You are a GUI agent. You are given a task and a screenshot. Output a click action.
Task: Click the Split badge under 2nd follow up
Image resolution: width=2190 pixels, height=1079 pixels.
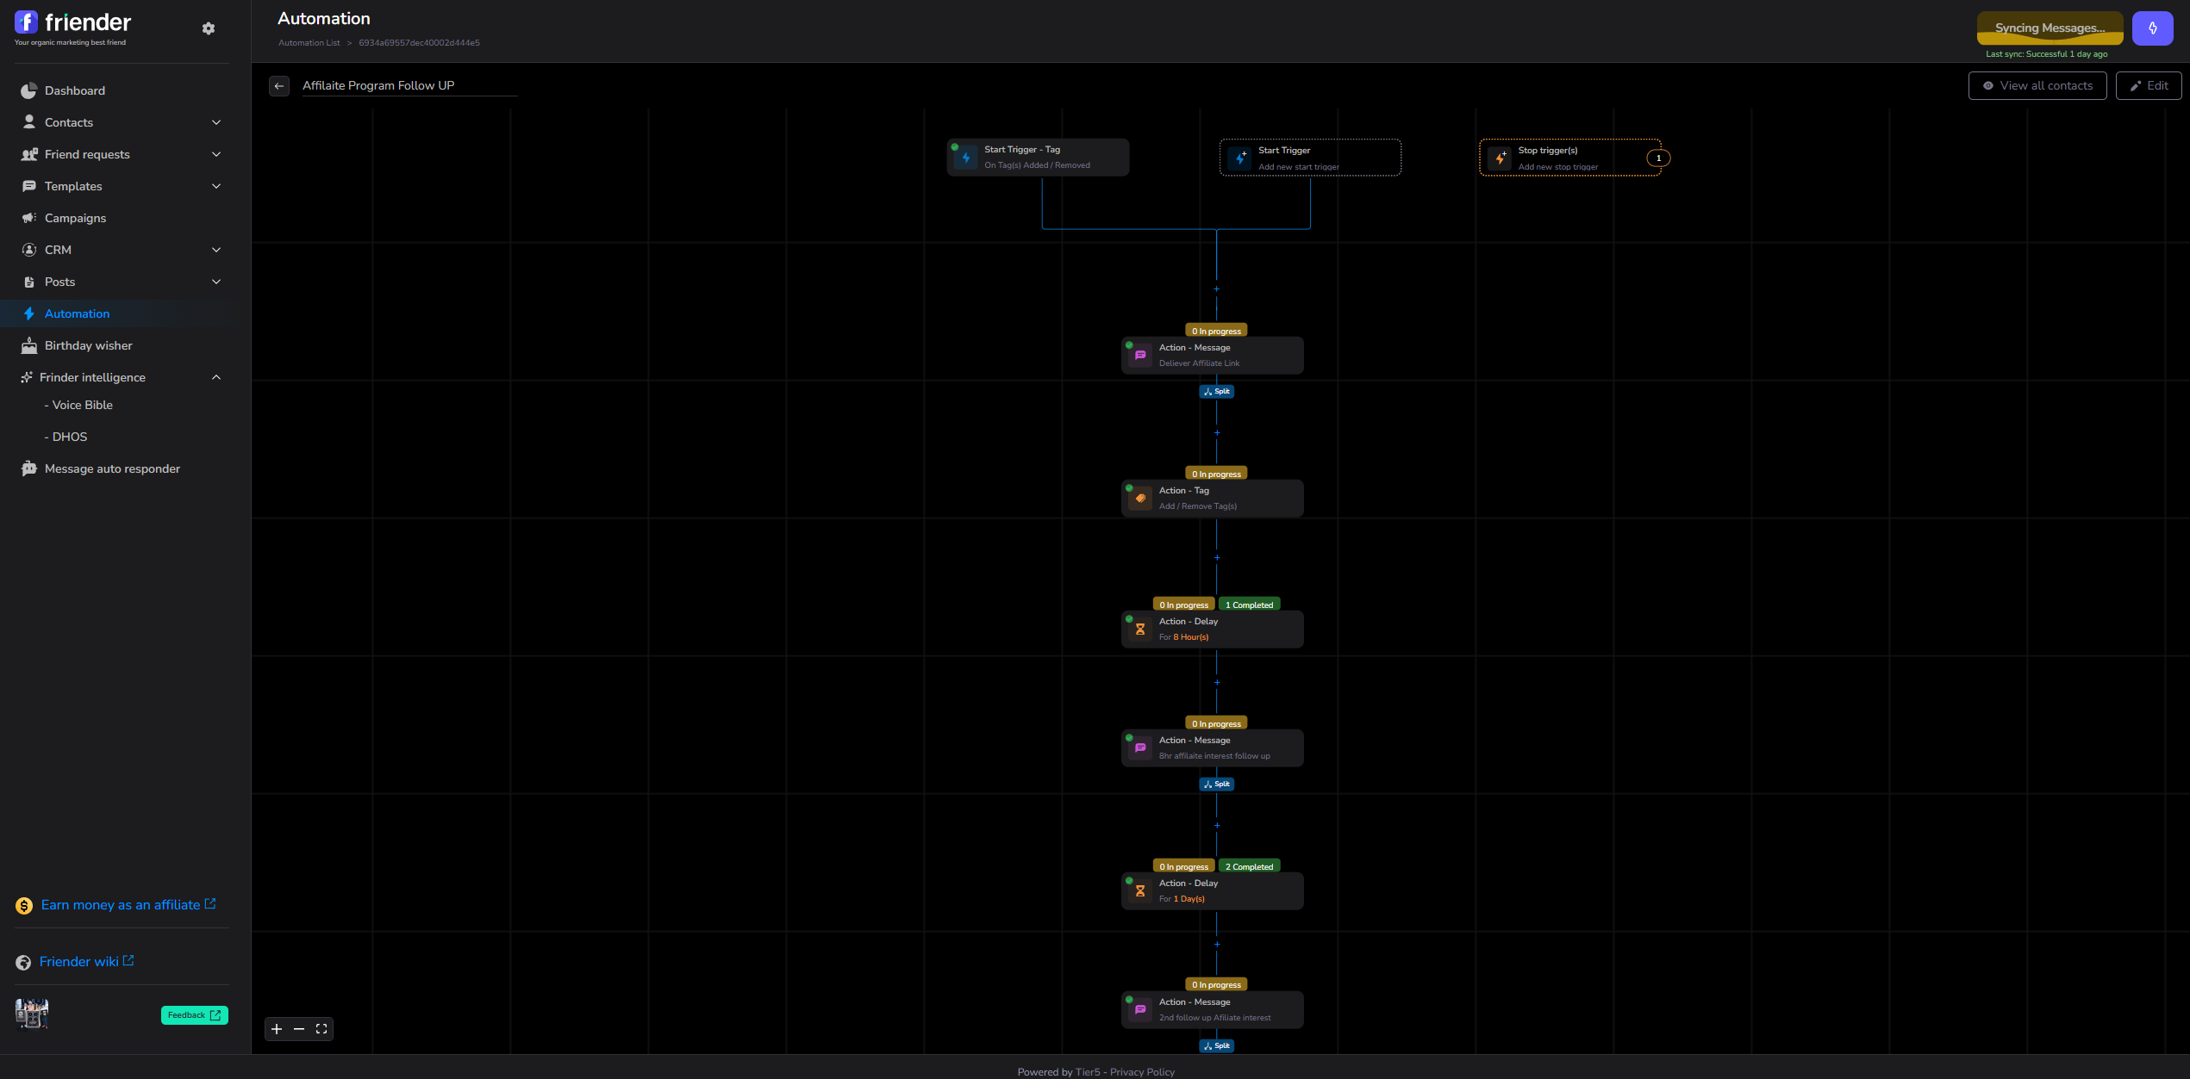point(1217,1046)
